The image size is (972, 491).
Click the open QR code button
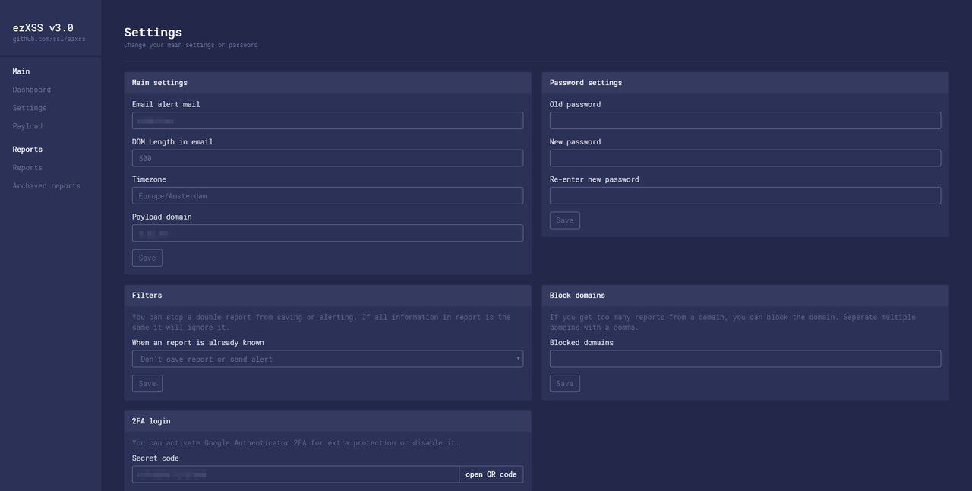491,474
